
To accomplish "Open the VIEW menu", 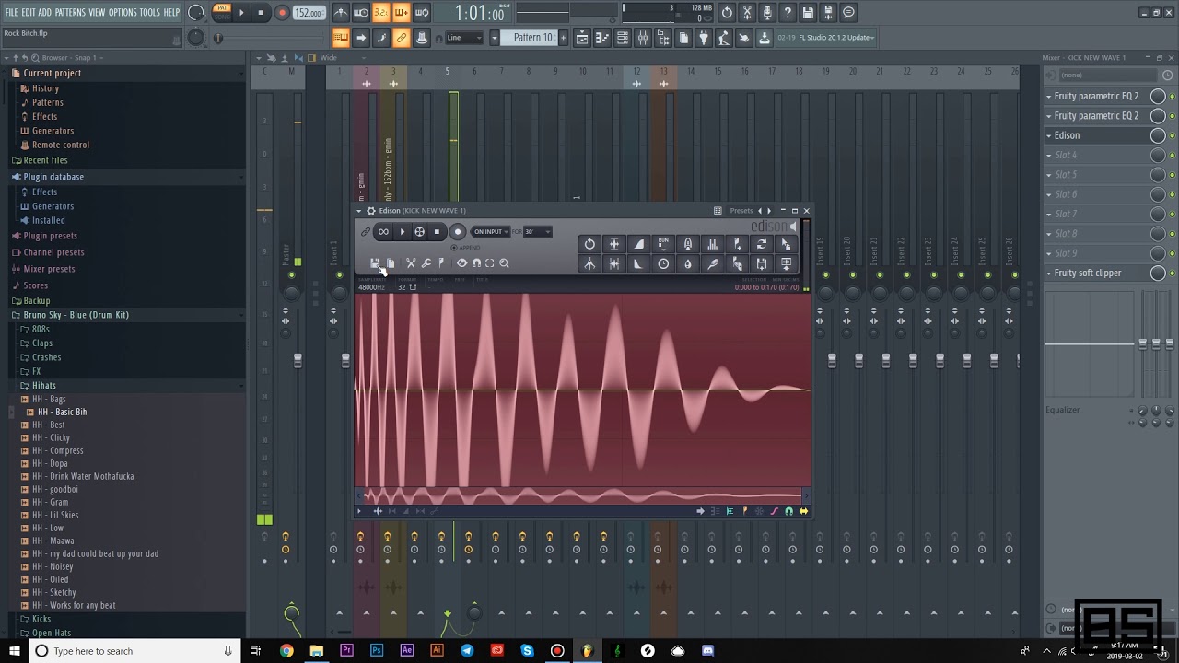I will 97,13.
